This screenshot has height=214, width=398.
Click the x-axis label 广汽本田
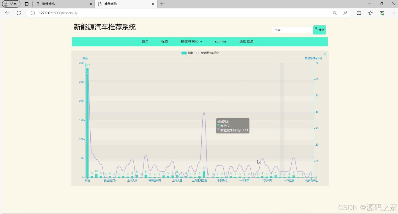(267, 180)
